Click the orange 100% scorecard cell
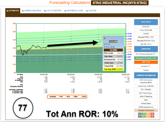 point(148,116)
